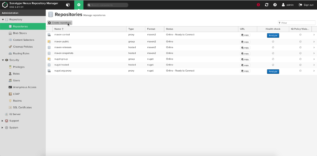Viewport: 317px width, 156px height.
Task: Click the maven-releases hosted repository icon
Action: [x=49, y=47]
